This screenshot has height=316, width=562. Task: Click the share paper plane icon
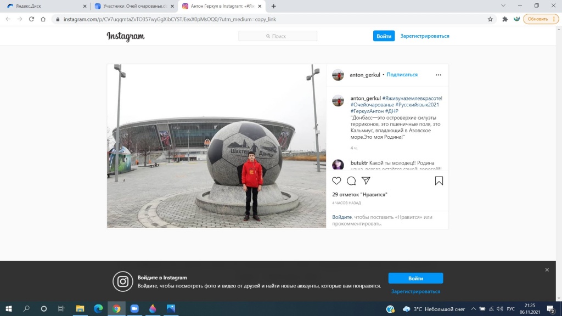[366, 180]
